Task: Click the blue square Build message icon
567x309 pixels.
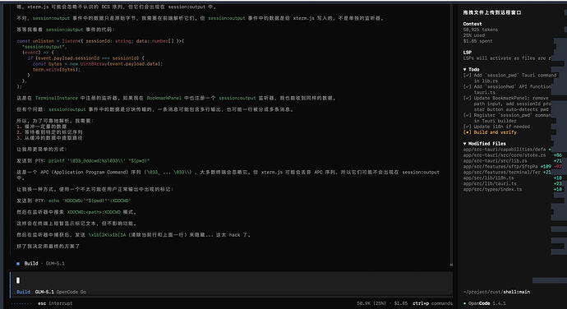Action: click(18, 264)
